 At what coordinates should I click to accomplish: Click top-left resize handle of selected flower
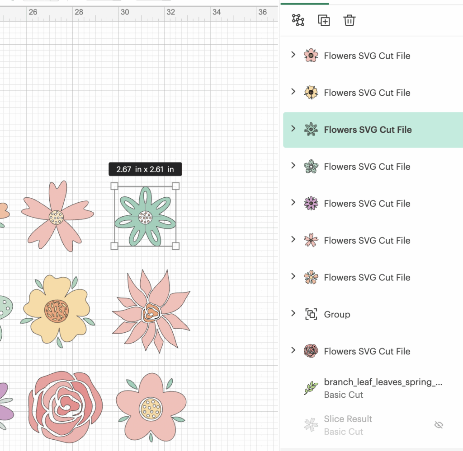coord(114,186)
